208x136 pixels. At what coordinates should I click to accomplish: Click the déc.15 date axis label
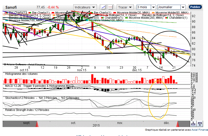(x=137, y=70)
